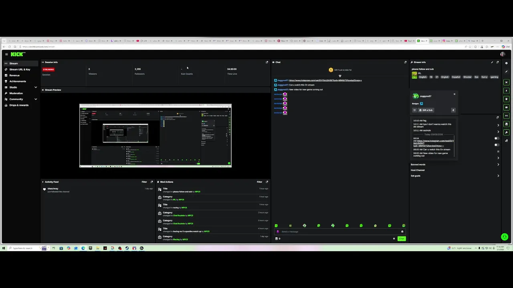Pop out the Mod Actions panel

[267, 182]
